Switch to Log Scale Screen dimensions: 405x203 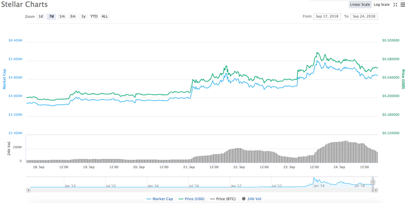(x=381, y=5)
